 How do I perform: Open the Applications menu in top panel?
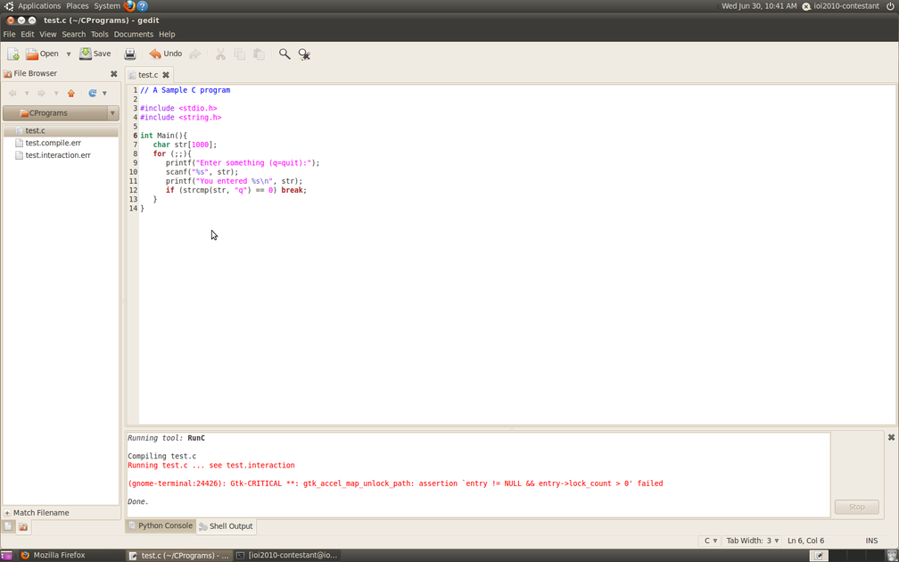click(39, 6)
